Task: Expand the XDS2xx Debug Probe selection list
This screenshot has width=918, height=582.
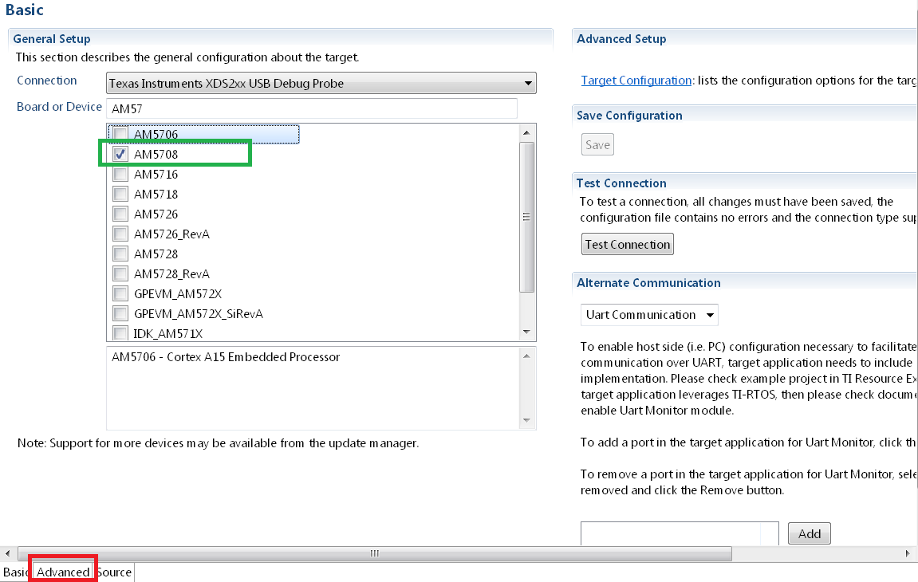Action: point(527,83)
